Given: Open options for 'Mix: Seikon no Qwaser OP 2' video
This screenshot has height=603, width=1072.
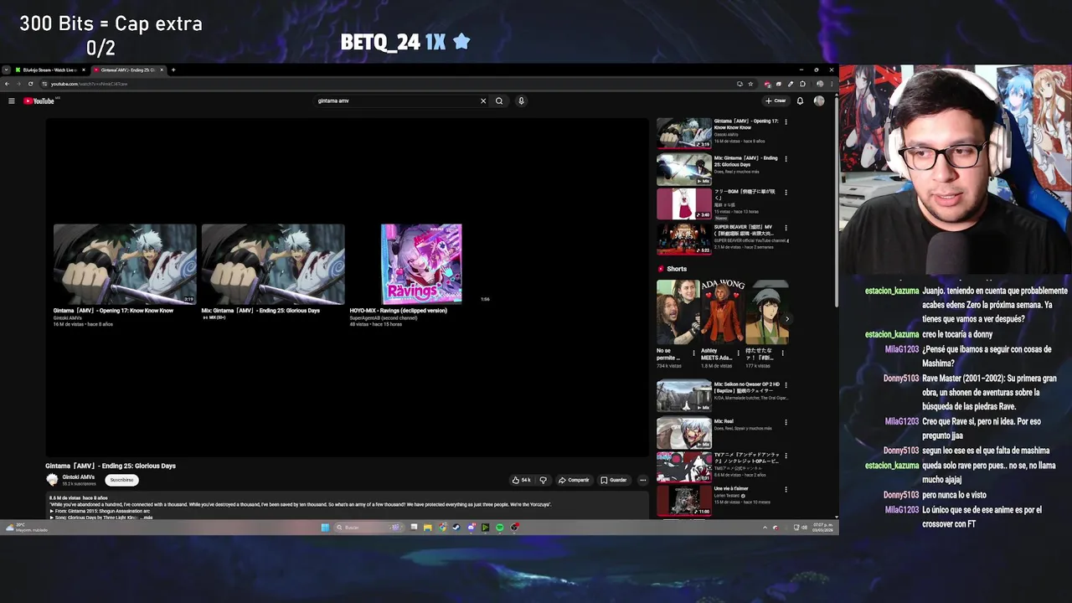Looking at the screenshot, I should point(786,385).
